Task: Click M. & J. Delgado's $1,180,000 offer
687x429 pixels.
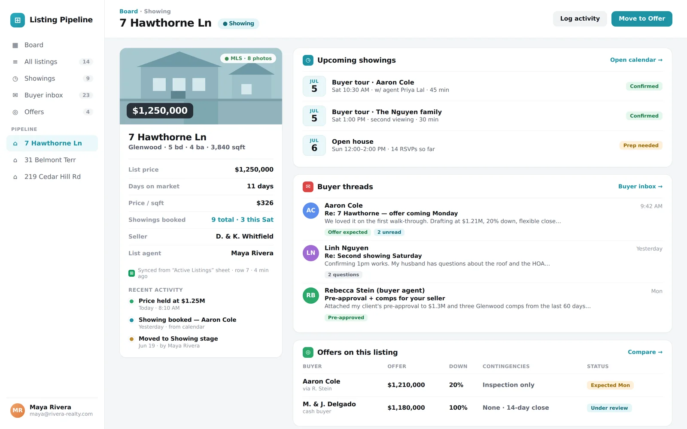Action: tap(406, 408)
